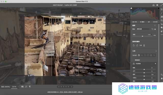
Task: Open the Presets panel icon
Action: pos(162,31)
